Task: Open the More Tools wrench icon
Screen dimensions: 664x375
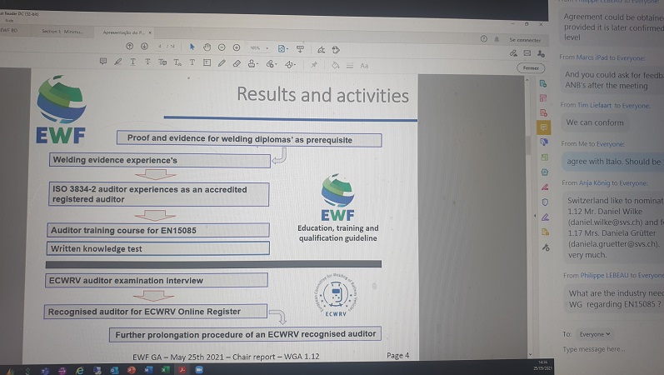Action: (x=546, y=247)
